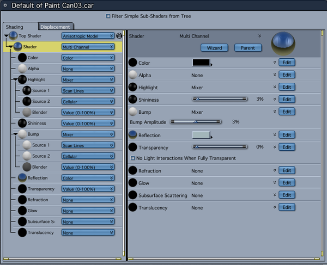Click the Alpha sphere icon in right panel
Image resolution: width=327 pixels, height=265 pixels.
(132, 75)
